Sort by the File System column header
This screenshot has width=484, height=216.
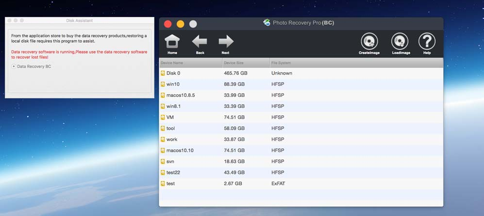click(356, 63)
